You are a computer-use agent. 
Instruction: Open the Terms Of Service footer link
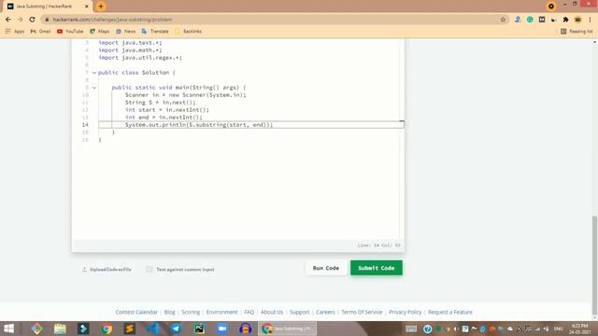[362, 312]
